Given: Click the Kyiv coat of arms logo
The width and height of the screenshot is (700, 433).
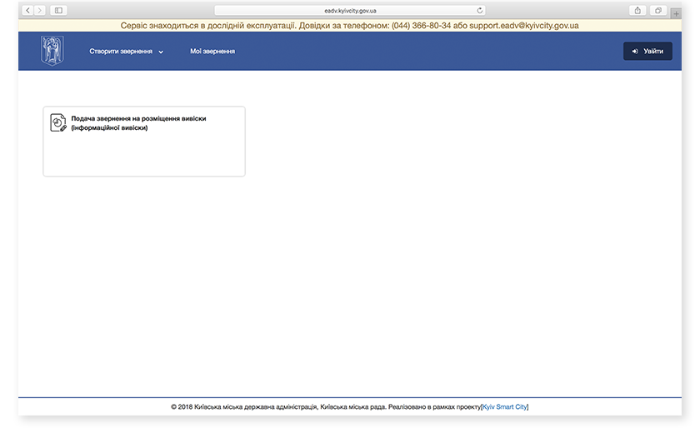Looking at the screenshot, I should pyautogui.click(x=52, y=51).
